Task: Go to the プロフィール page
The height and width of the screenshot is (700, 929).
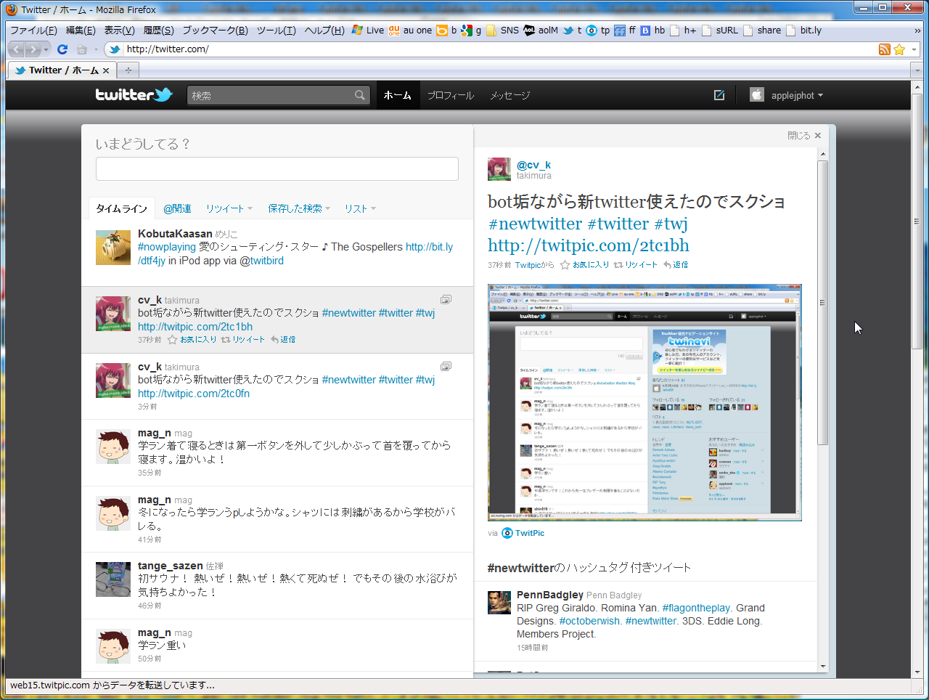Action: 451,95
